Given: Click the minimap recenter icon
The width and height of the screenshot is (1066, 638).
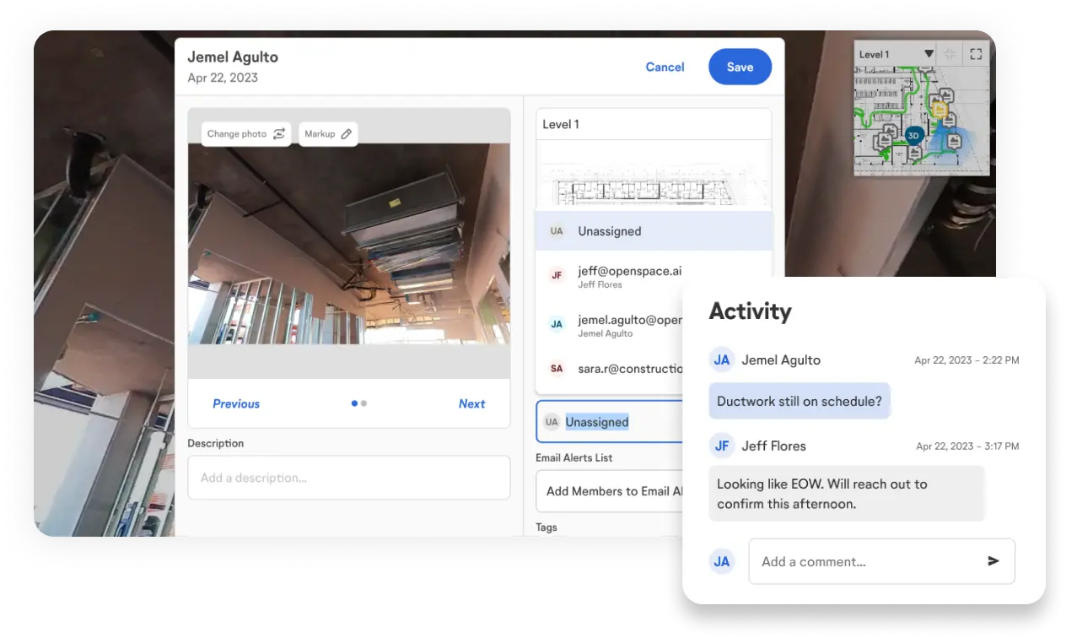Looking at the screenshot, I should coord(950,54).
